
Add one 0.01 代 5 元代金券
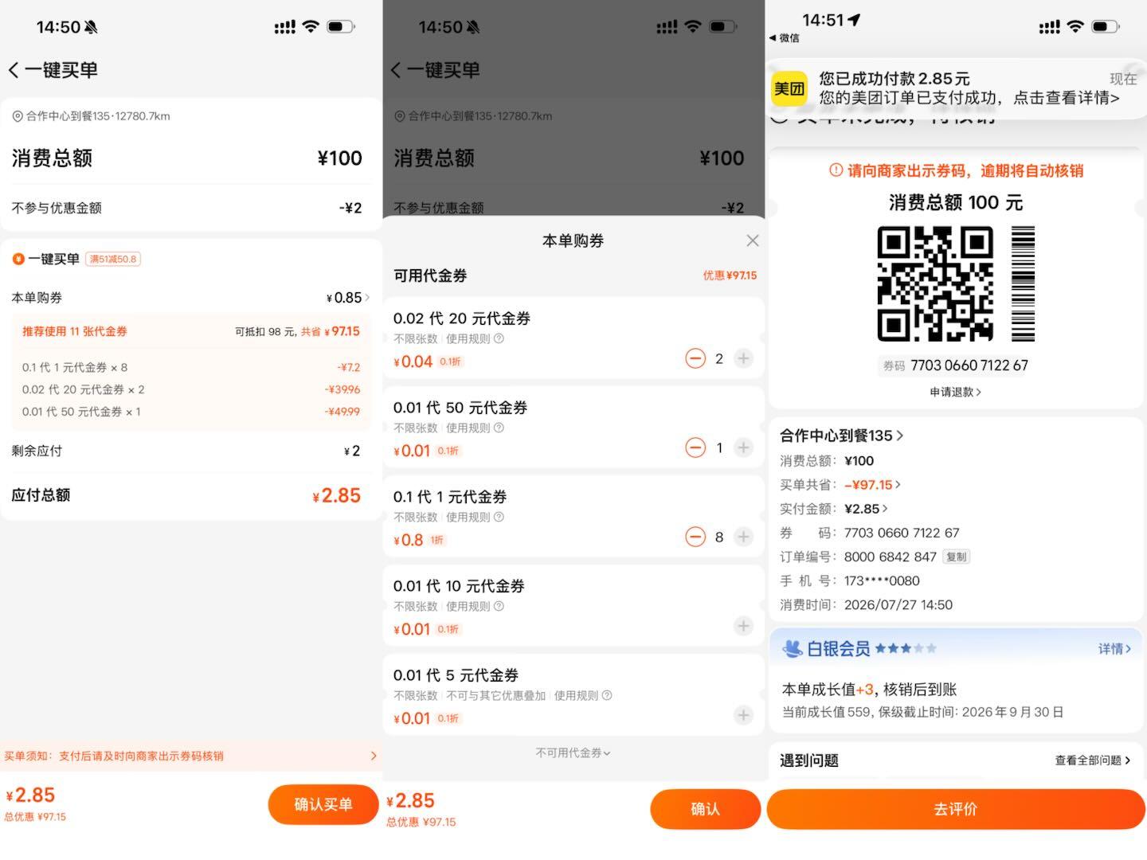(x=743, y=715)
